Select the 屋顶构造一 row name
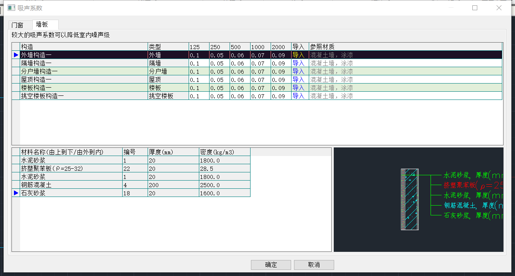The width and height of the screenshot is (515, 276). point(84,79)
